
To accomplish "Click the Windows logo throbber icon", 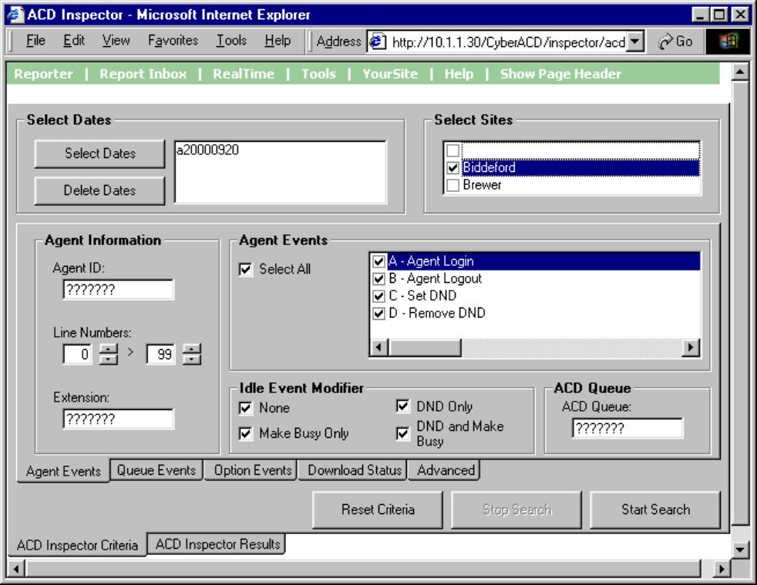I will 728,42.
